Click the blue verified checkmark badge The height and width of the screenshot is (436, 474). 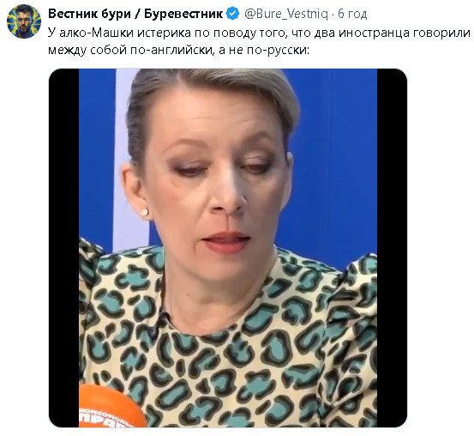(233, 14)
